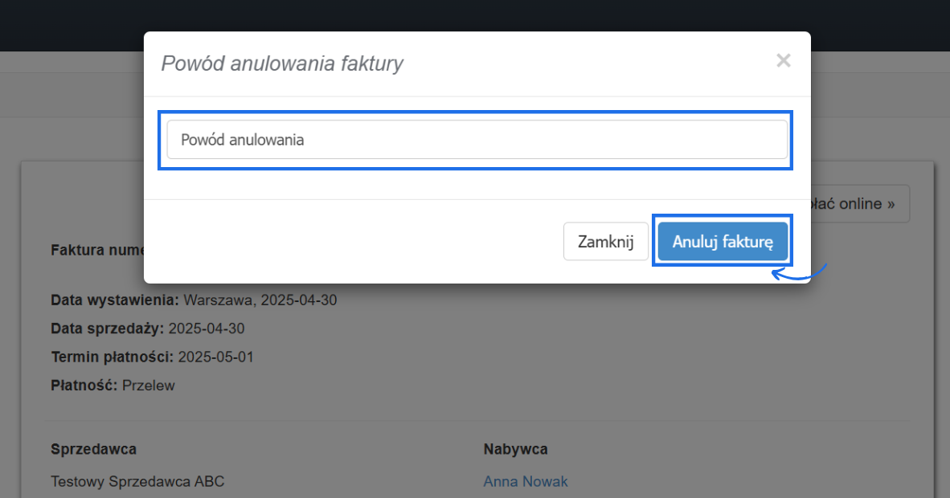The height and width of the screenshot is (498, 950).
Task: Open Anna Nowak buyer profile link
Action: click(526, 481)
